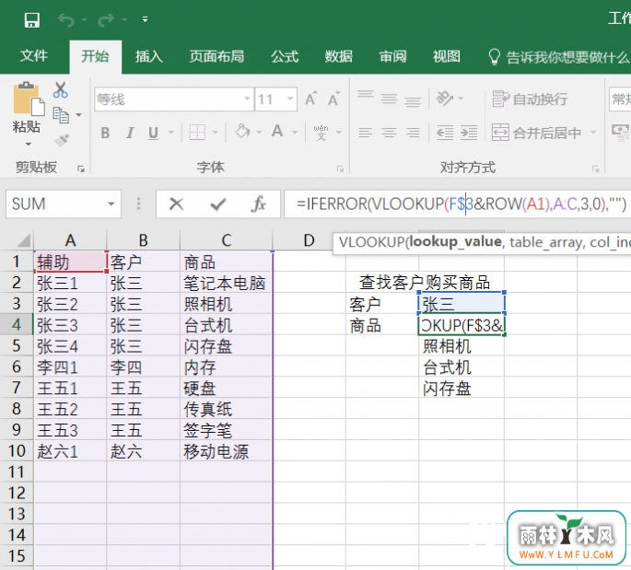Open the Customize Quick Access Toolbar arrow

[x=145, y=19]
